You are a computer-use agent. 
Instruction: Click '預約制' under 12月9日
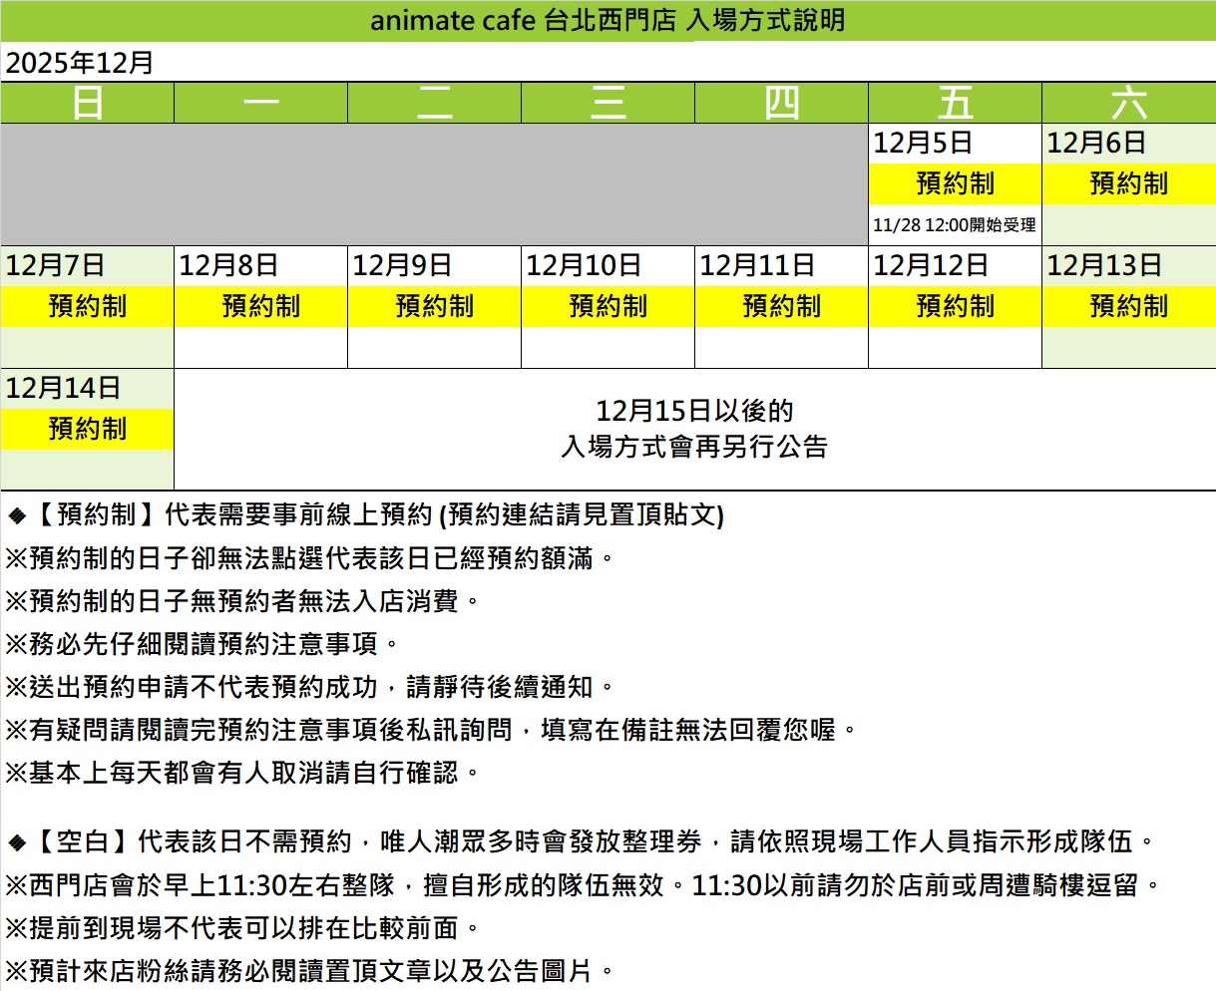coord(435,306)
